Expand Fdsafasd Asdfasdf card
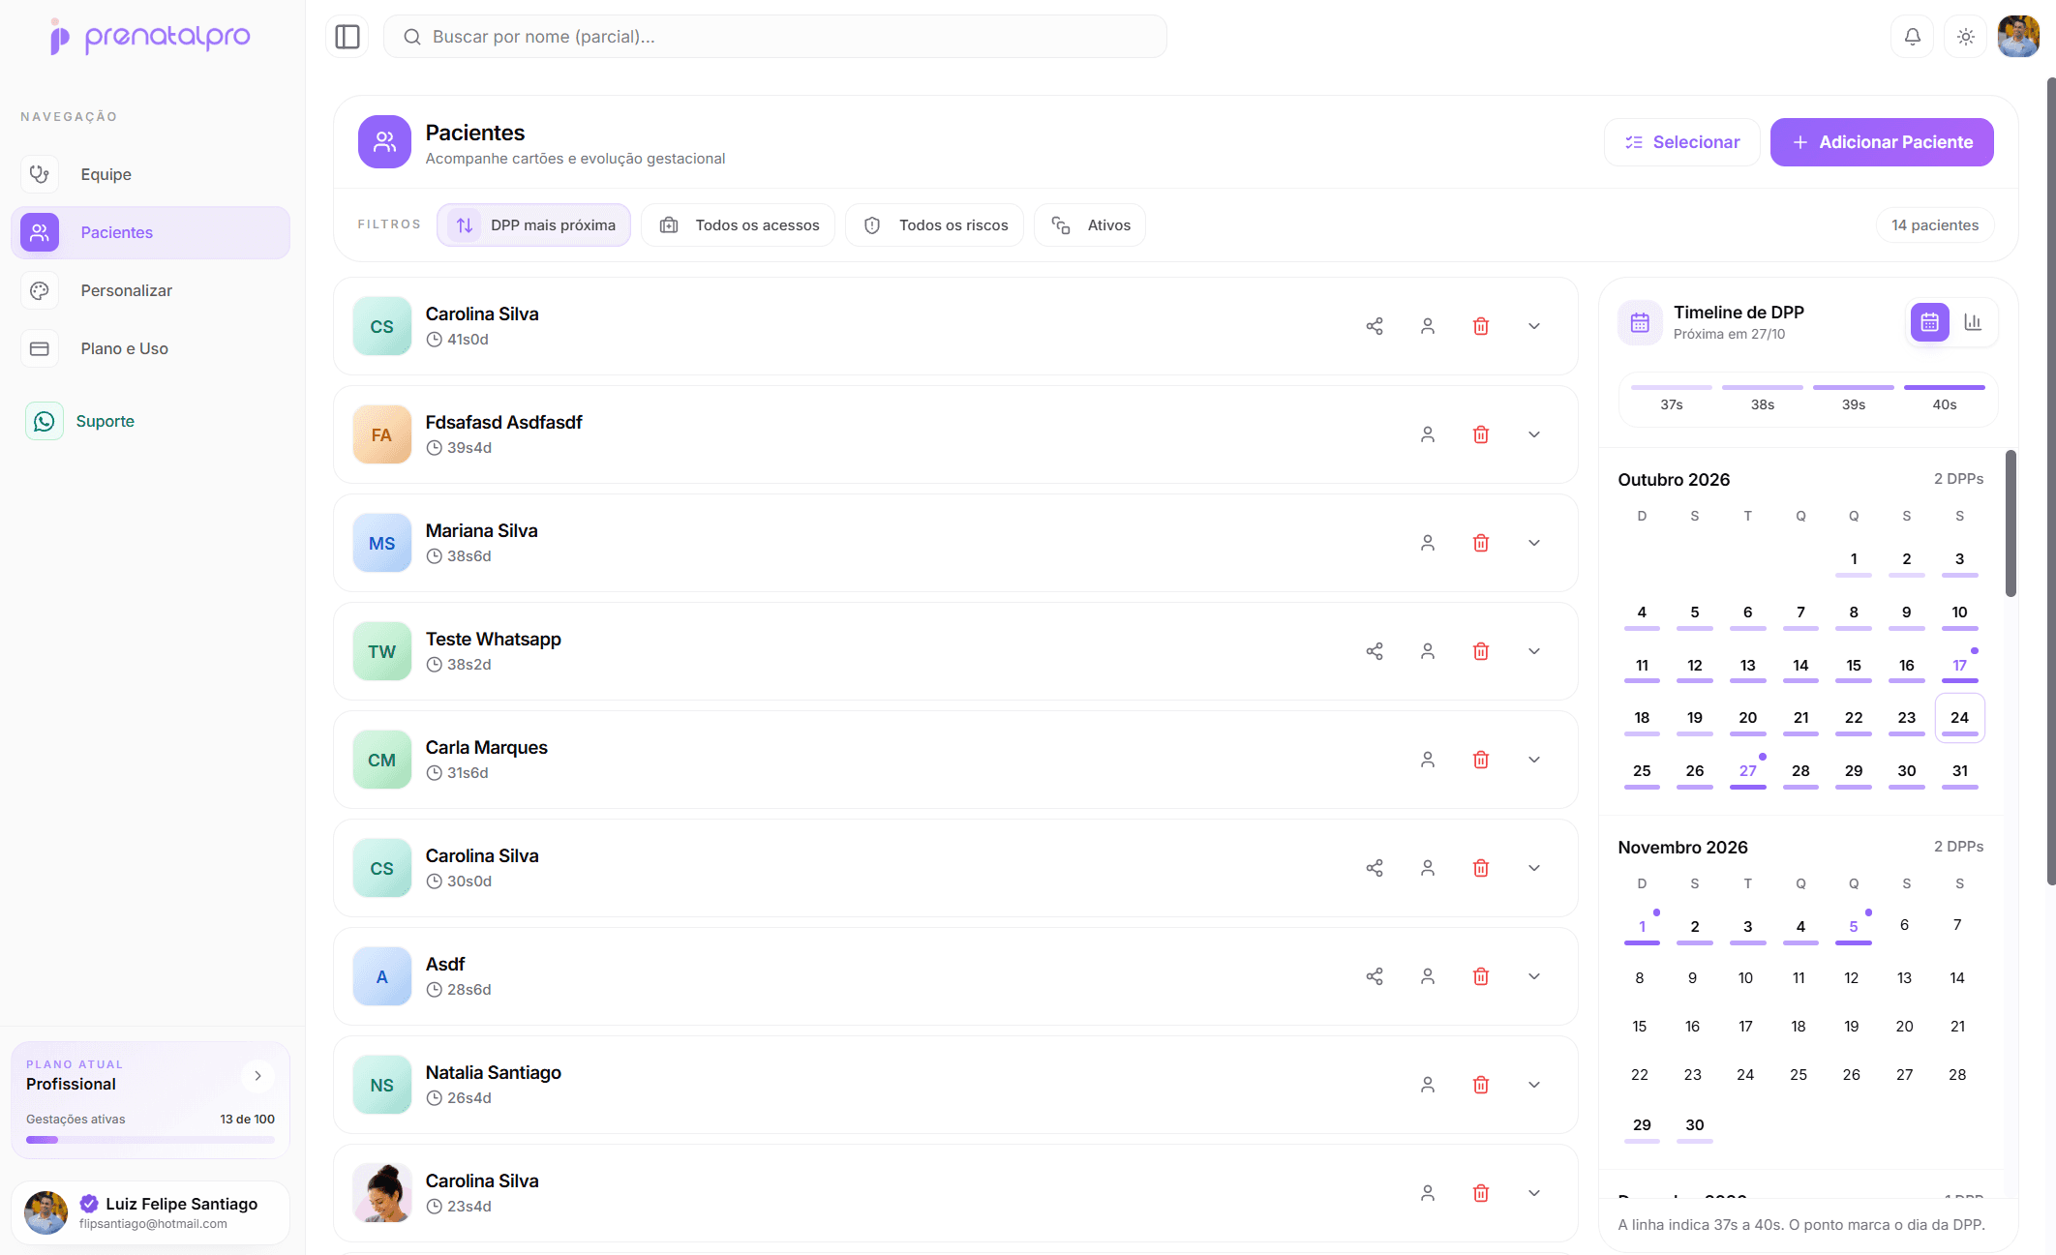The height and width of the screenshot is (1255, 2056). click(x=1534, y=434)
